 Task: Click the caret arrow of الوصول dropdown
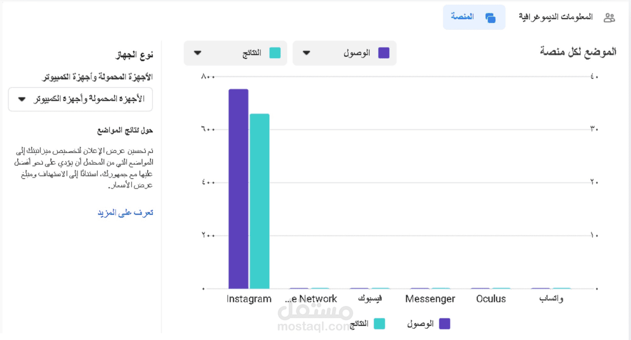pyautogui.click(x=306, y=53)
